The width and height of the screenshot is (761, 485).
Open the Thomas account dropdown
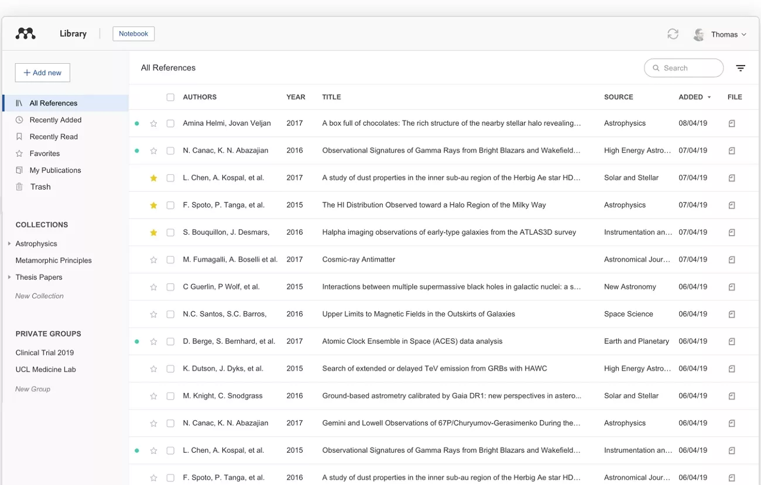pyautogui.click(x=726, y=34)
